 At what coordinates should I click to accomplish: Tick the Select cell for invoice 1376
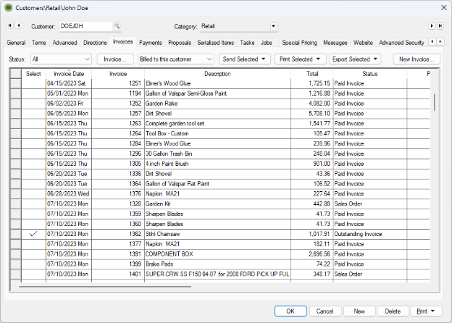pyautogui.click(x=33, y=193)
